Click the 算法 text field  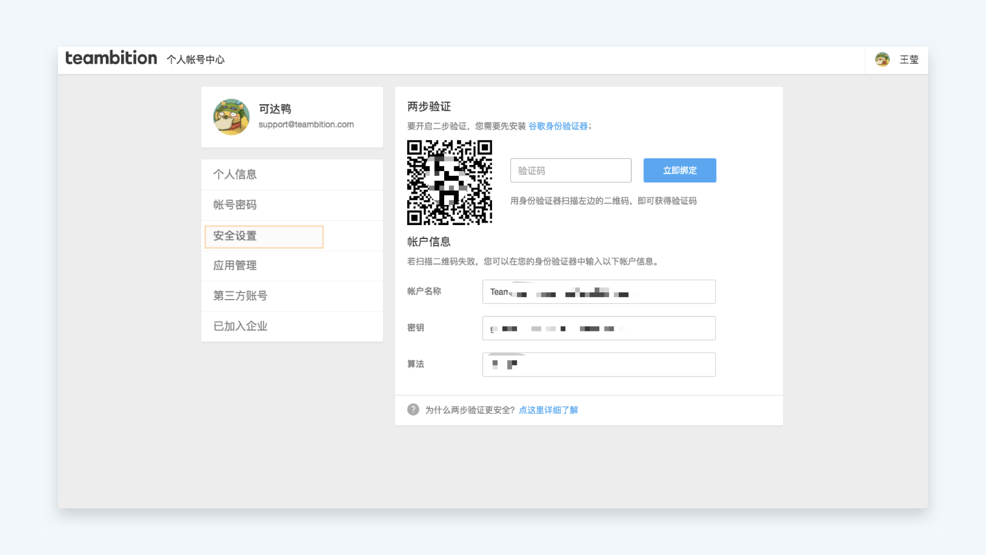pyautogui.click(x=599, y=364)
